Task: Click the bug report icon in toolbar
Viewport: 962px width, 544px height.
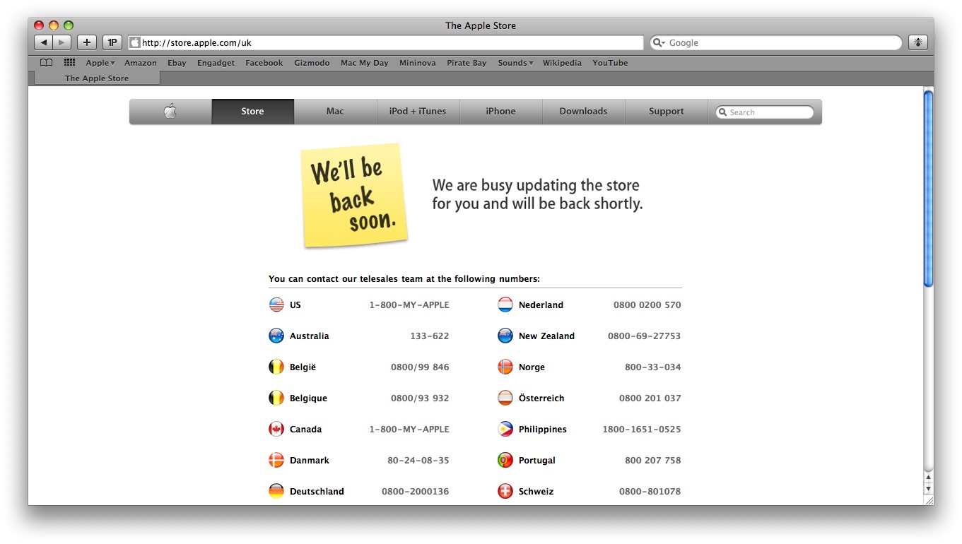Action: 918,42
